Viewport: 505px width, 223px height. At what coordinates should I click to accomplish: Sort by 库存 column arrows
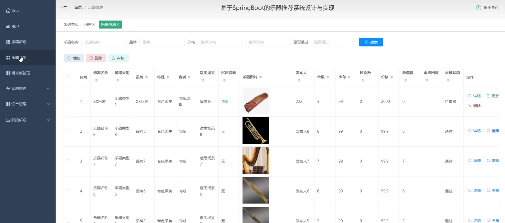point(349,77)
